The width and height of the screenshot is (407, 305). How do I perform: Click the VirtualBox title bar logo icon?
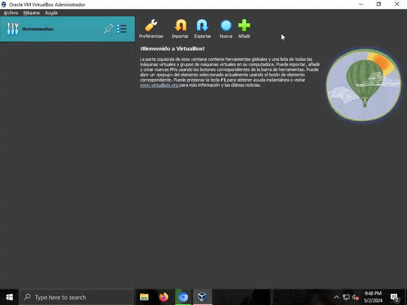coord(4,4)
